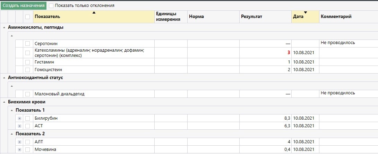Select the Малоновый диальдегид checkbox

point(28,94)
